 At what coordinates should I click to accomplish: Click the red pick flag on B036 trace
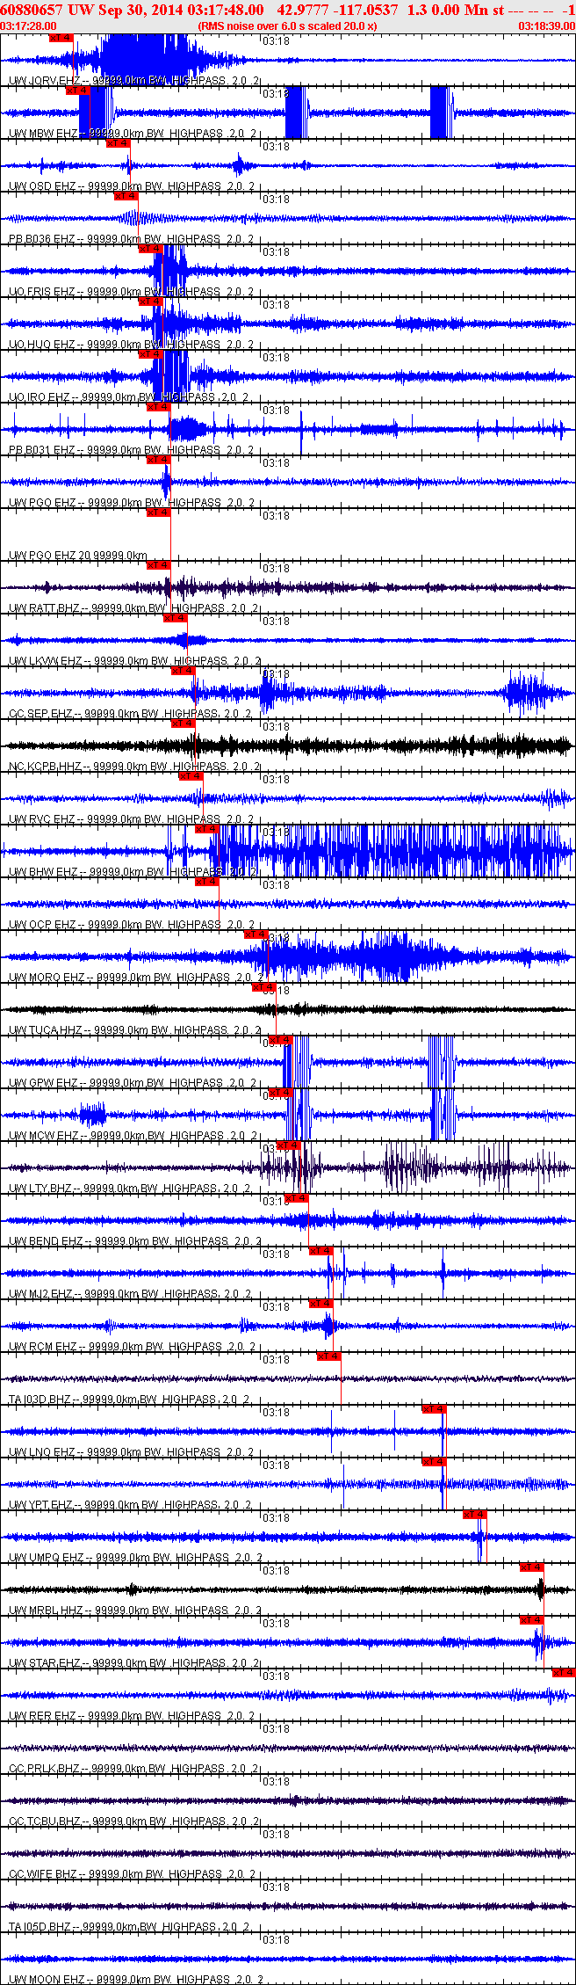(126, 195)
